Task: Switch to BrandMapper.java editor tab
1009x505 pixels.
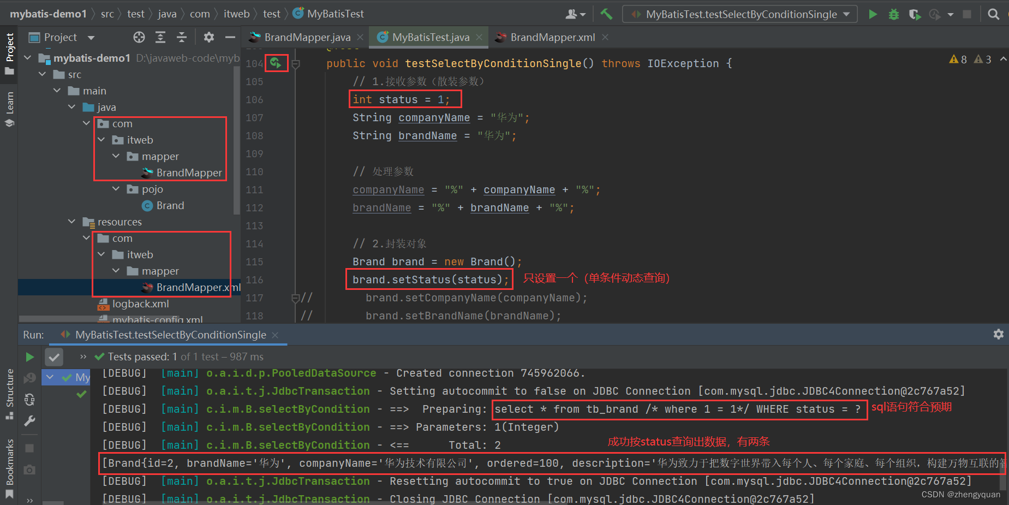Action: pos(307,37)
